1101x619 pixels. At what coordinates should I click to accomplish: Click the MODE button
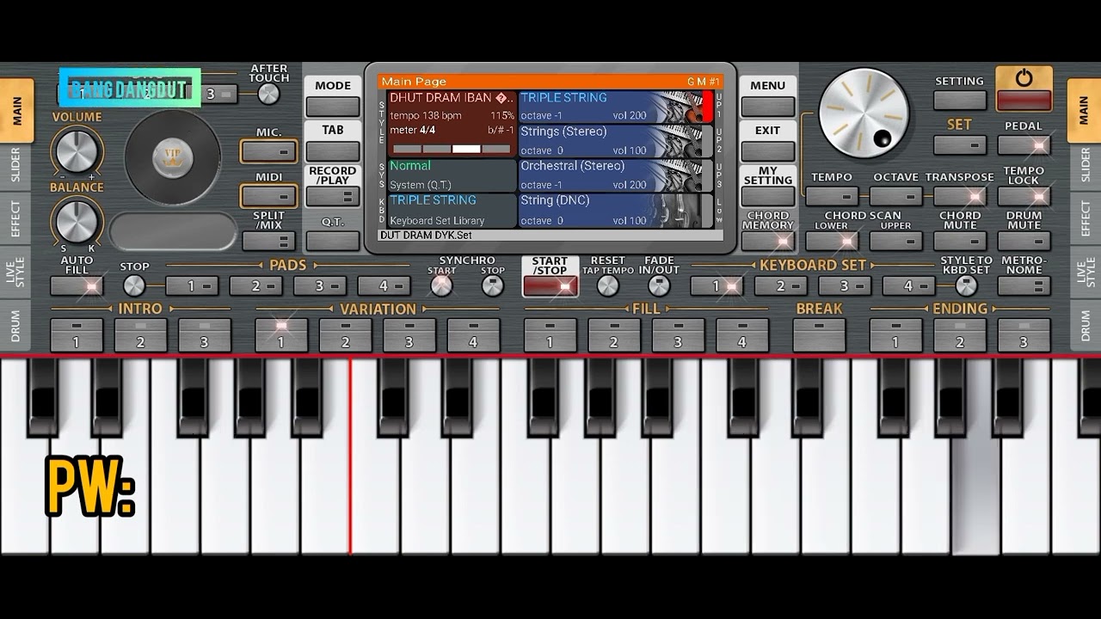pyautogui.click(x=333, y=106)
